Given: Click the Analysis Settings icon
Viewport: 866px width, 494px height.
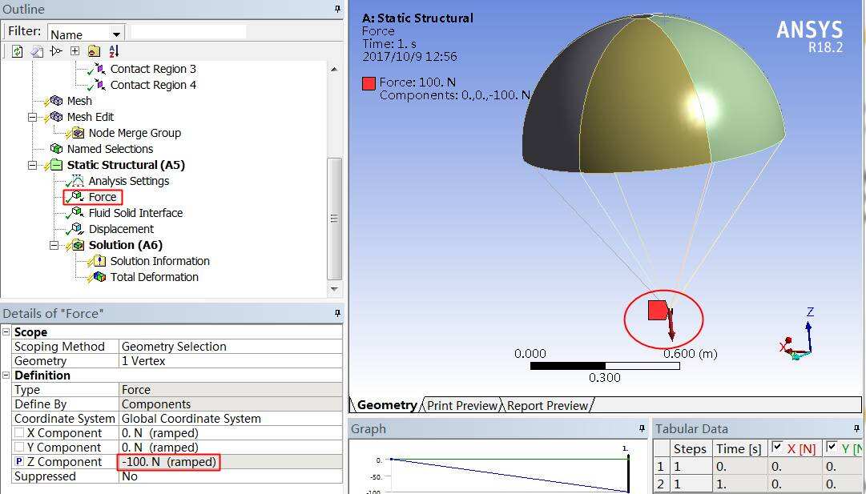Looking at the screenshot, I should [78, 181].
